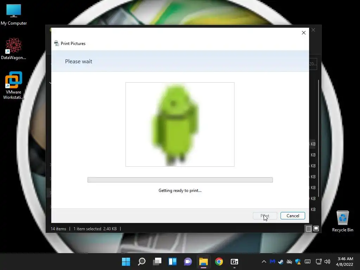Screen dimensions: 360x270
Task: Close the Print Pictures dialog
Action: [303, 33]
